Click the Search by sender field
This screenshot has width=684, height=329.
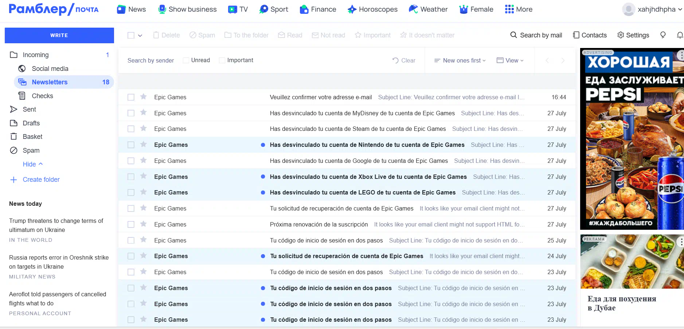click(151, 60)
